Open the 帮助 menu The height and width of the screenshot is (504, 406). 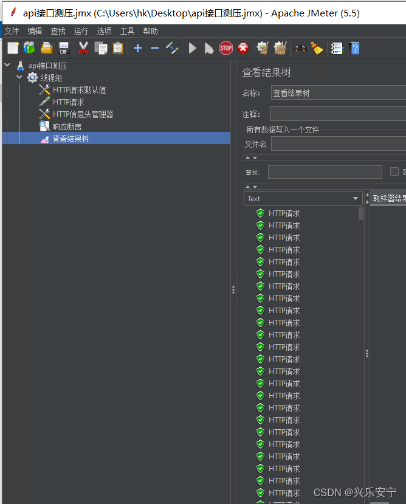[151, 31]
